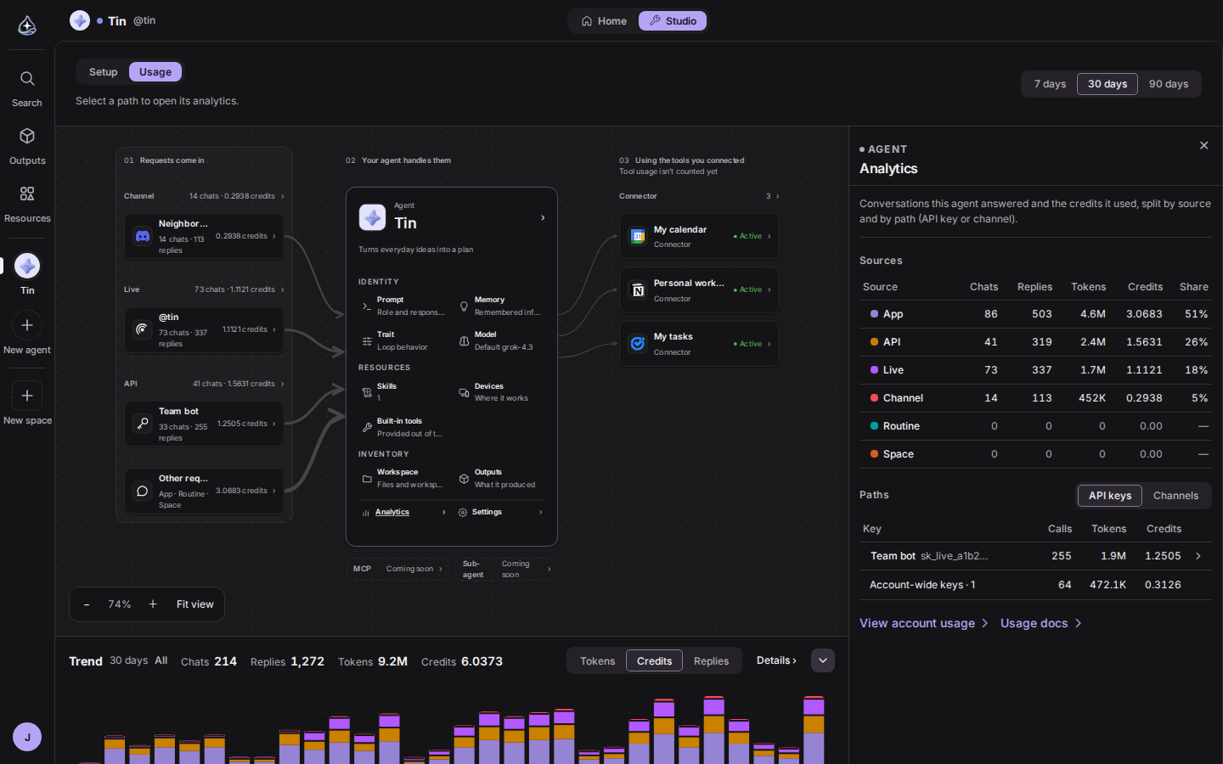Image resolution: width=1223 pixels, height=764 pixels.
Task: Expand the Live group chevron
Action: click(283, 289)
